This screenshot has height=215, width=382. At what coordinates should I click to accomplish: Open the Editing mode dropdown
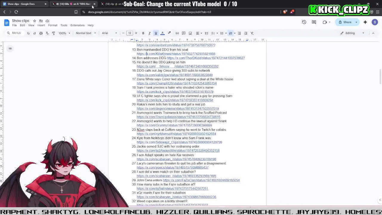tap(352, 33)
